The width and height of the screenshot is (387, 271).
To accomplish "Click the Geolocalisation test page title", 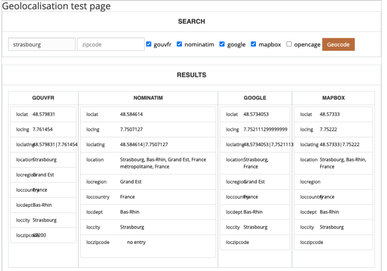I will point(56,6).
